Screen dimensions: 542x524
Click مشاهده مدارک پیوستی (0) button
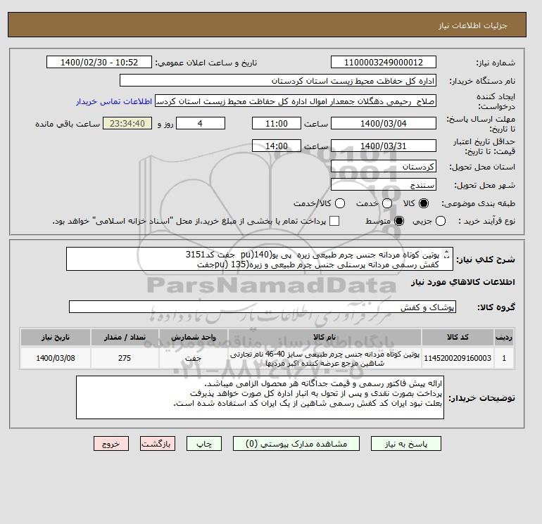click(296, 444)
